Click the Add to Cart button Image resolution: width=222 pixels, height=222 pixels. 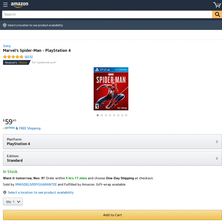pos(112,215)
